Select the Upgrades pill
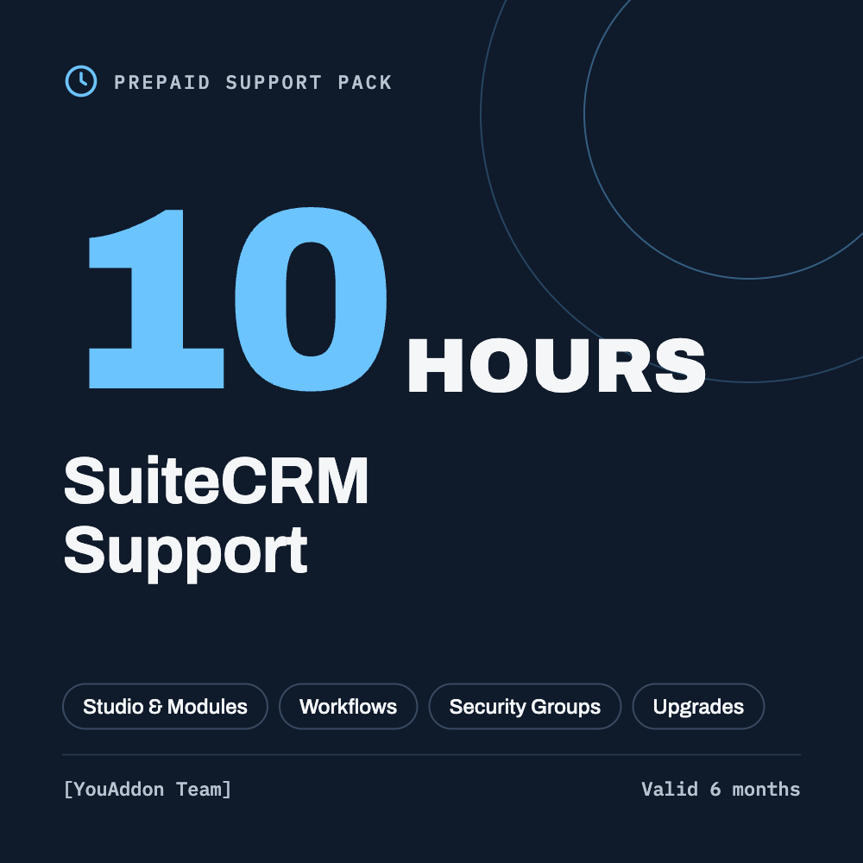This screenshot has width=863, height=863. [698, 706]
